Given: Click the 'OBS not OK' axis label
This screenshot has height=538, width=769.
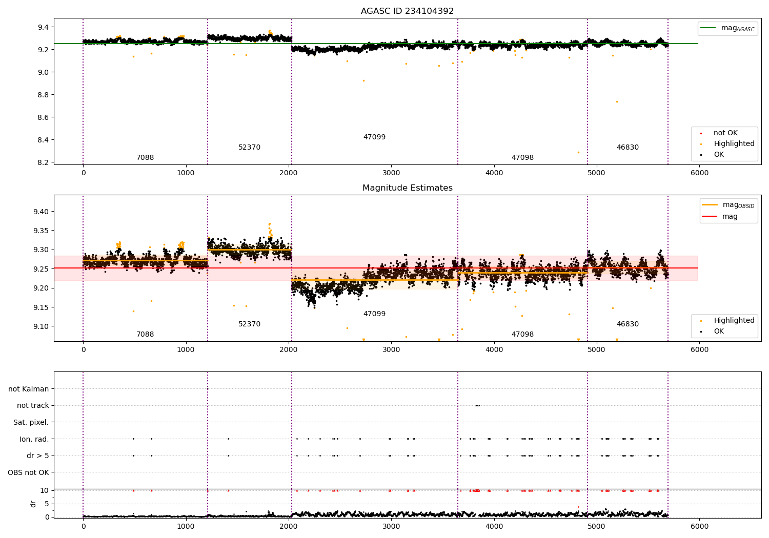Looking at the screenshot, I should tap(28, 473).
